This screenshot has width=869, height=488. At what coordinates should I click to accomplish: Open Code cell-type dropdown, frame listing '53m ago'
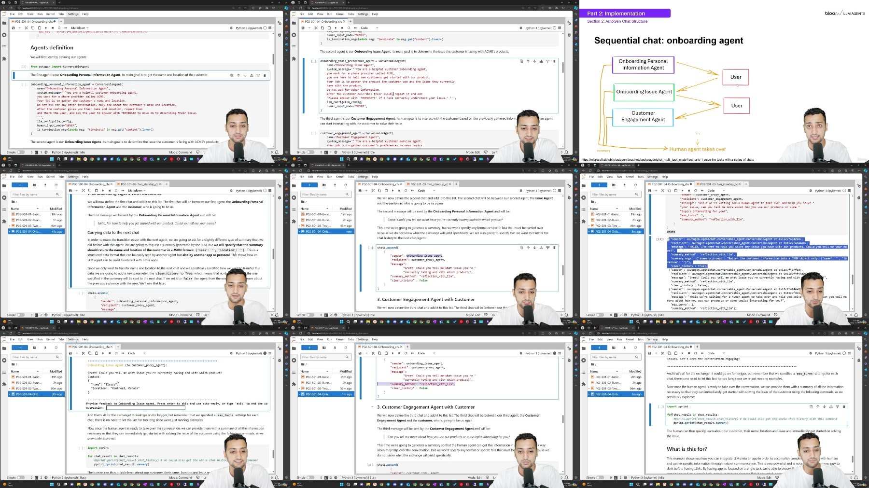point(426,353)
